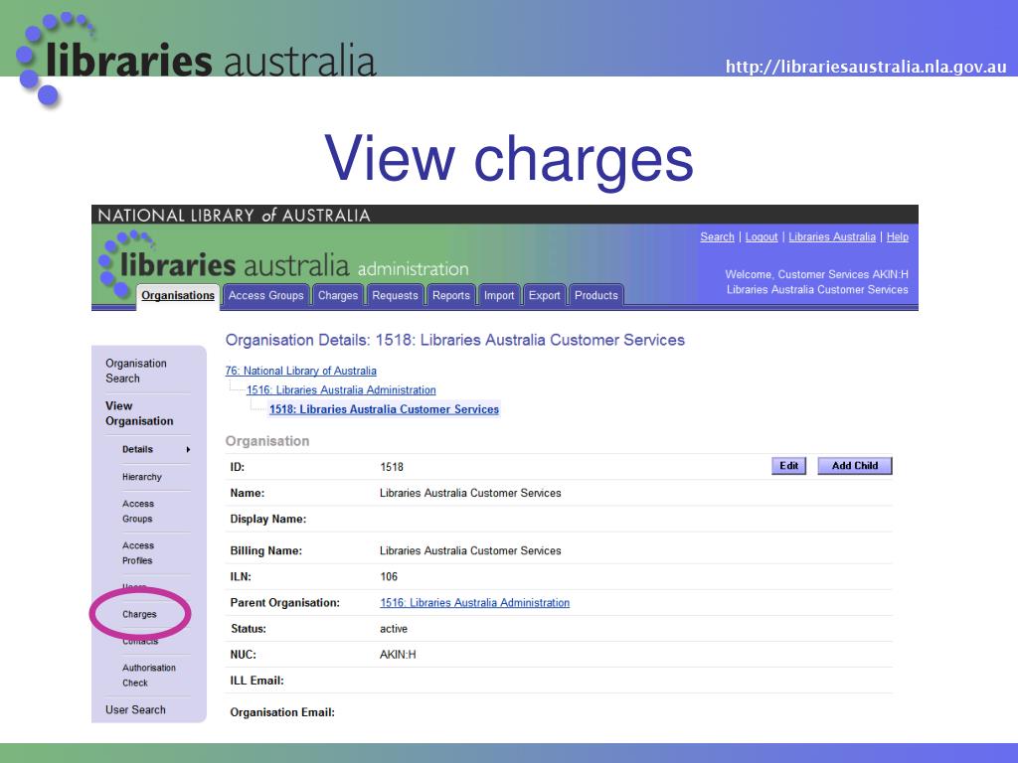Open the Charges tab in top navigation

click(x=338, y=295)
